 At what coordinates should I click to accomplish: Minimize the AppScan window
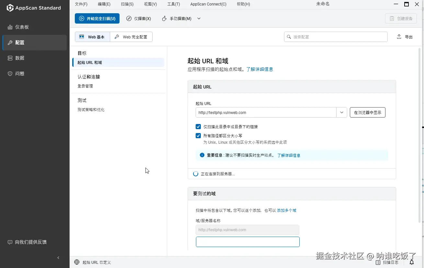[x=396, y=4]
